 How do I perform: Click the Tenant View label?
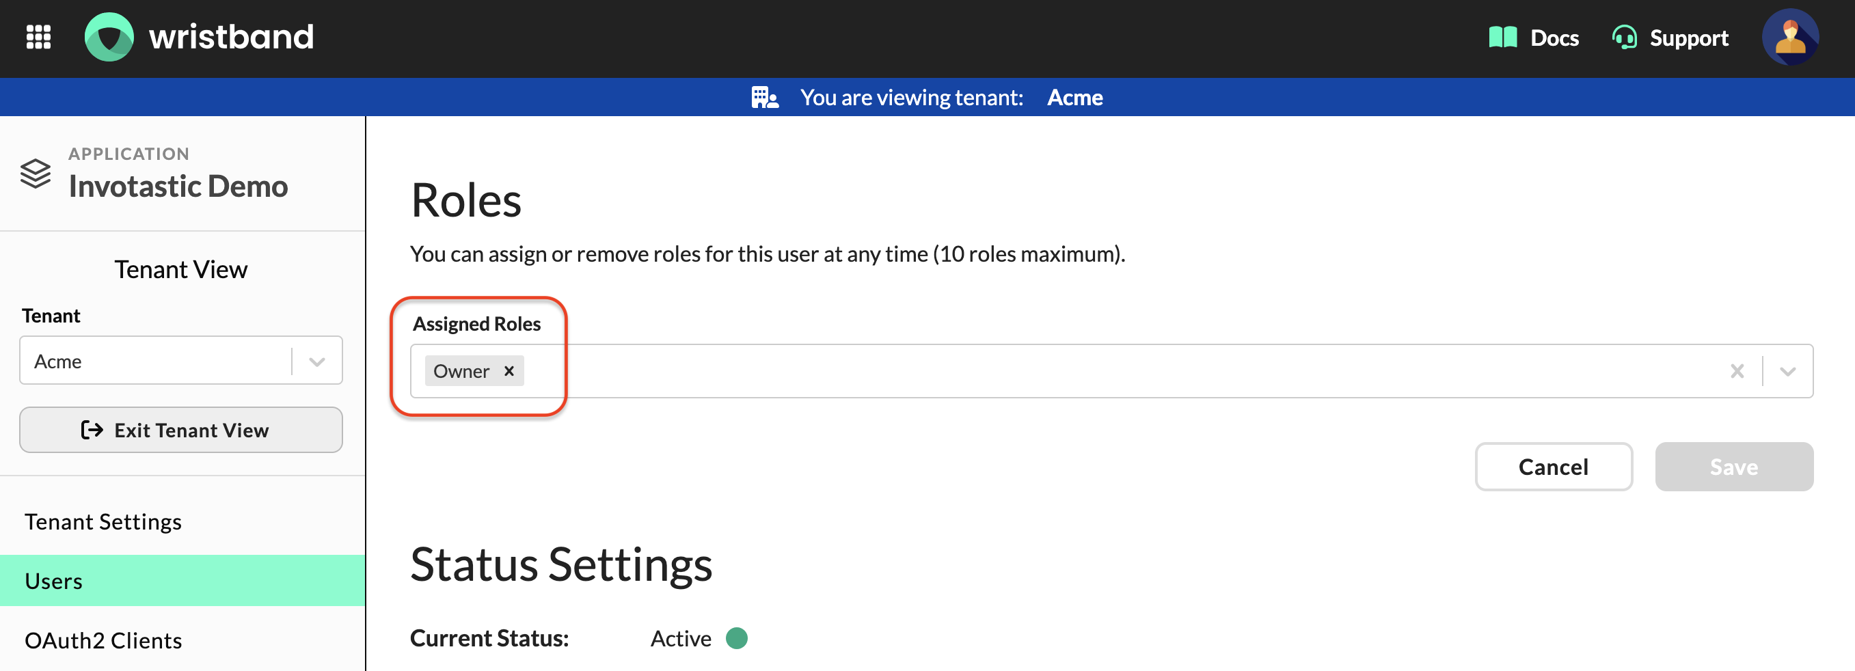[180, 269]
